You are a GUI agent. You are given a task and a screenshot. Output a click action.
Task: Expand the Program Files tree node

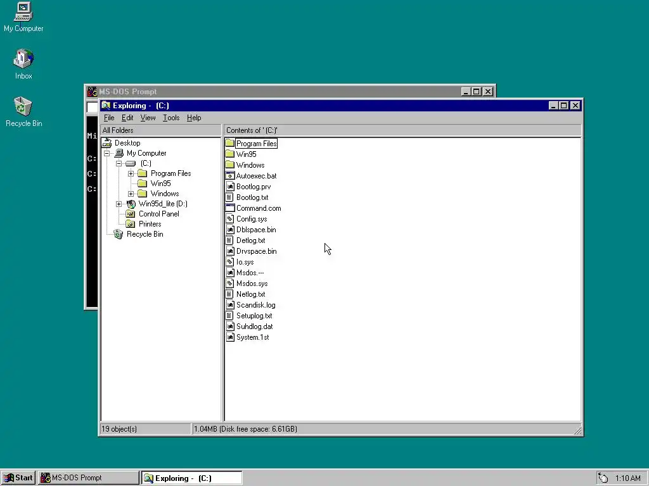point(131,173)
